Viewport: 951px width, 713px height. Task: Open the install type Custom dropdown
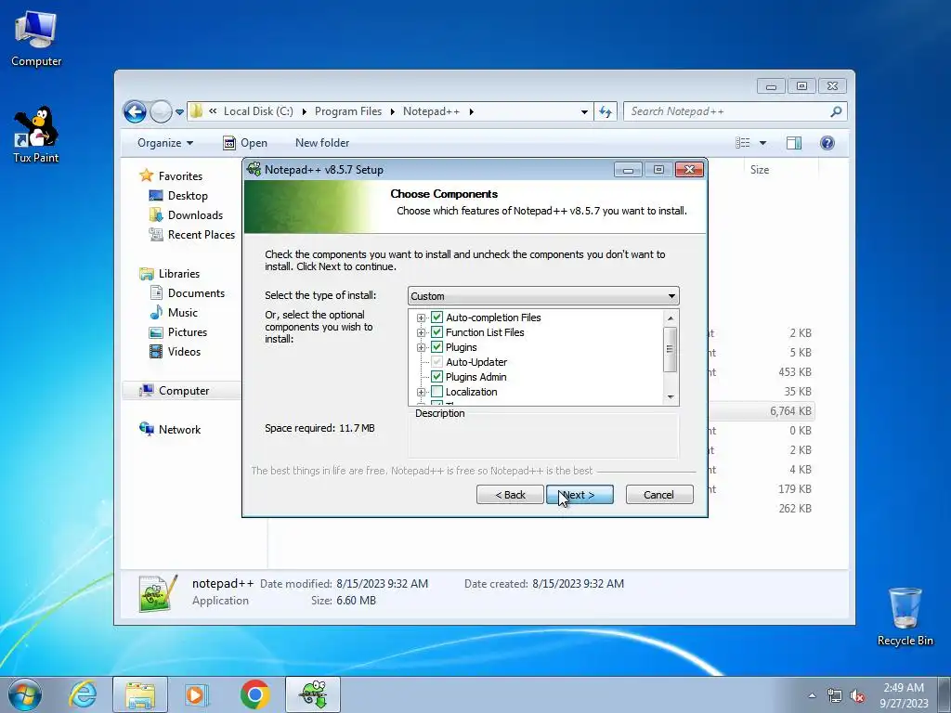coord(543,296)
